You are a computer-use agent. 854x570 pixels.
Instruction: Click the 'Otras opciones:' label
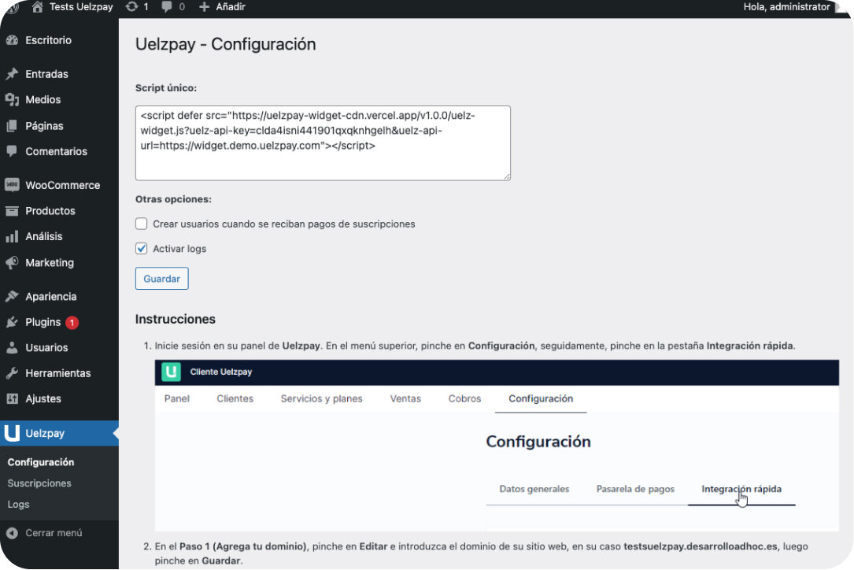click(173, 199)
